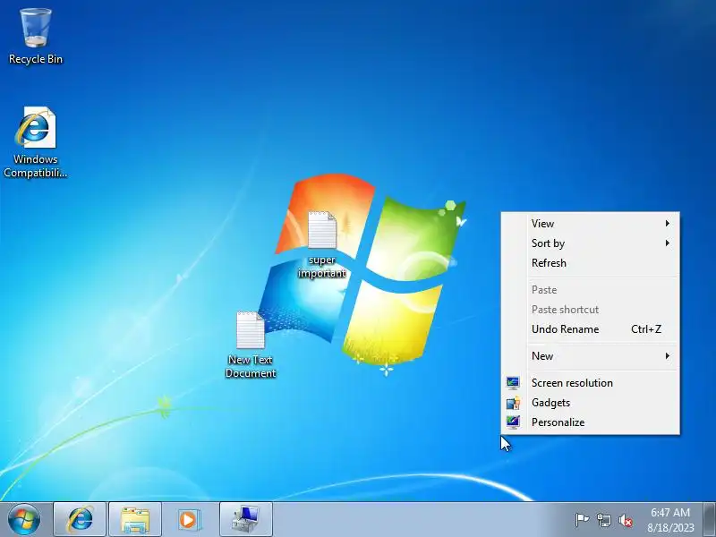Click the muted volume tray icon
Viewport: 716px width, 537px height.
626,520
